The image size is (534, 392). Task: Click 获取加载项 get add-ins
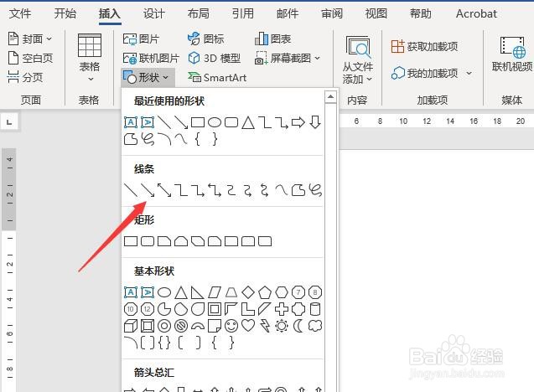pyautogui.click(x=424, y=46)
